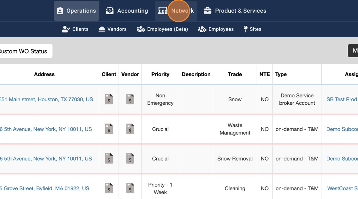Navigate to Sites page

(x=252, y=29)
